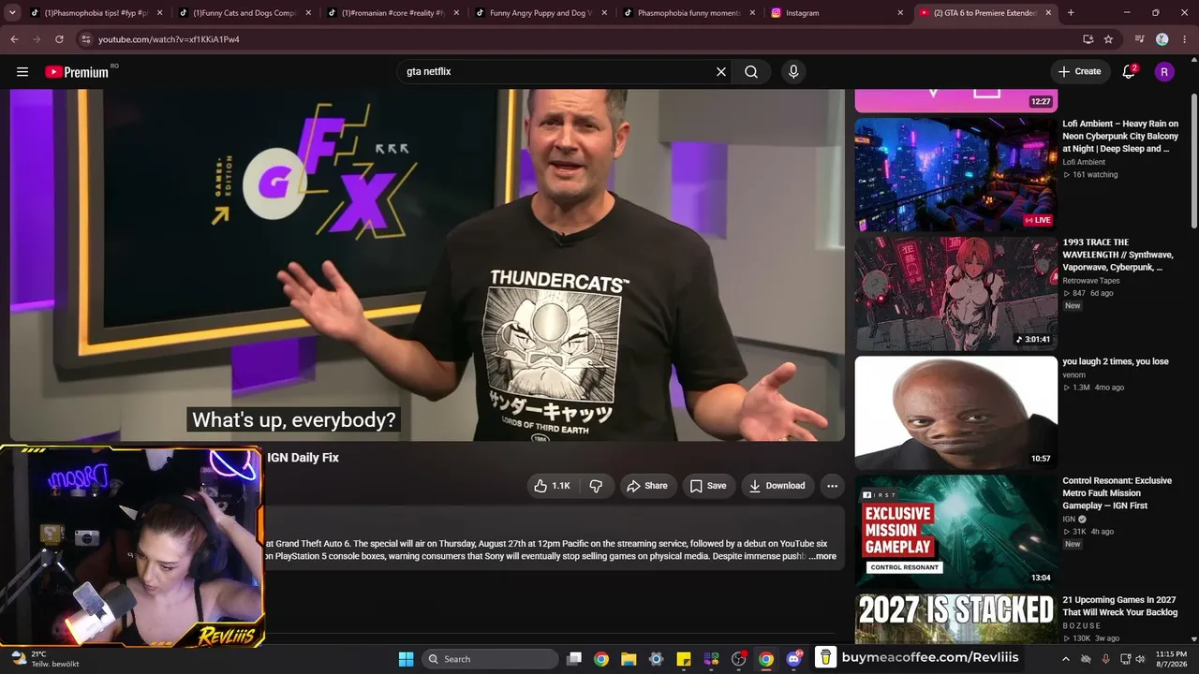This screenshot has height=674, width=1199.
Task: Open the title '21 Upcoming Games In 2027'
Action: (x=1120, y=606)
